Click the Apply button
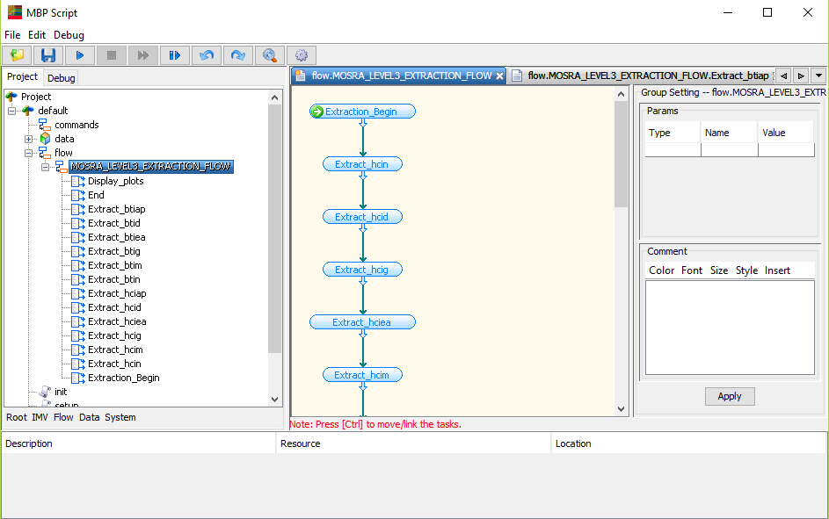 730,396
